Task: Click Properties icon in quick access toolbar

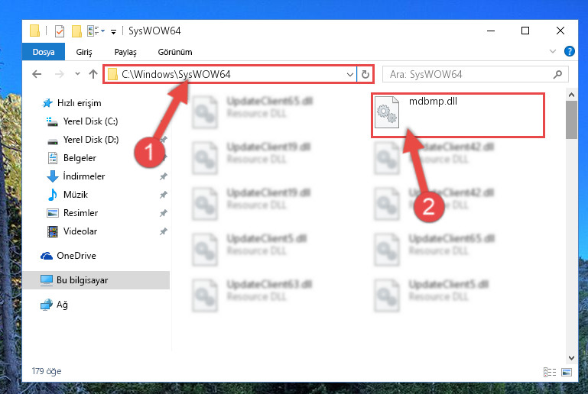Action: click(60, 31)
